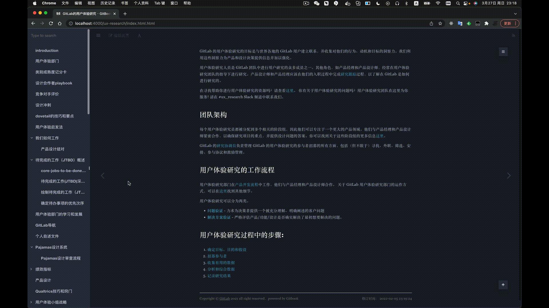549x308 pixels.
Task: Open Chrome three-dot menu
Action: (516, 23)
